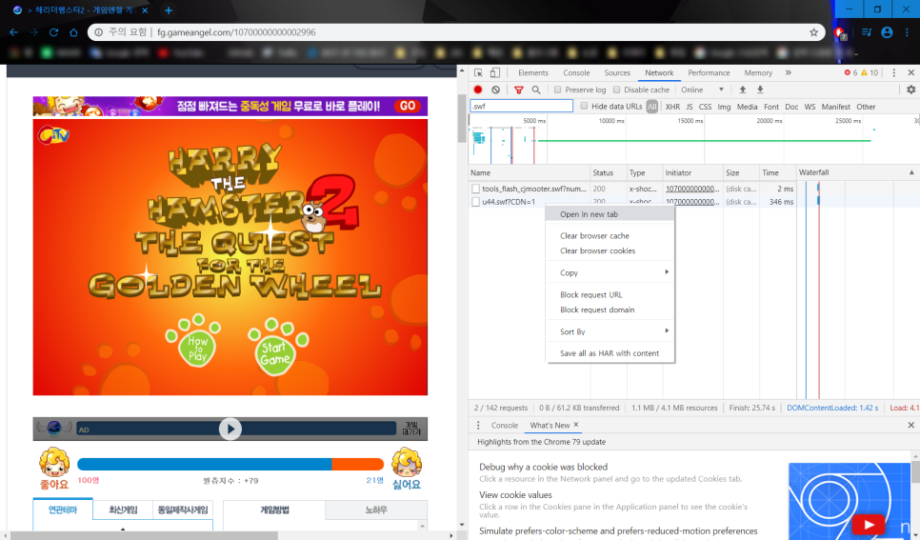Choose Block request URL

(610, 294)
